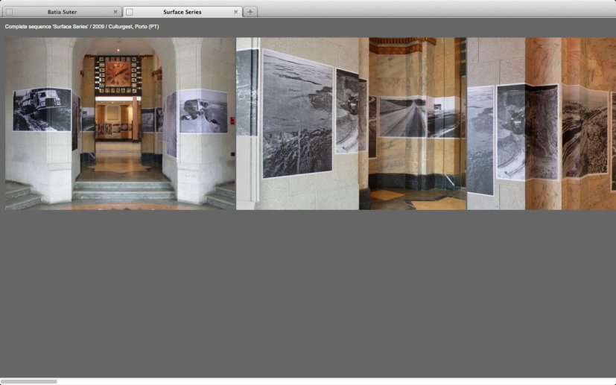Close the Surface Series tab

235,12
